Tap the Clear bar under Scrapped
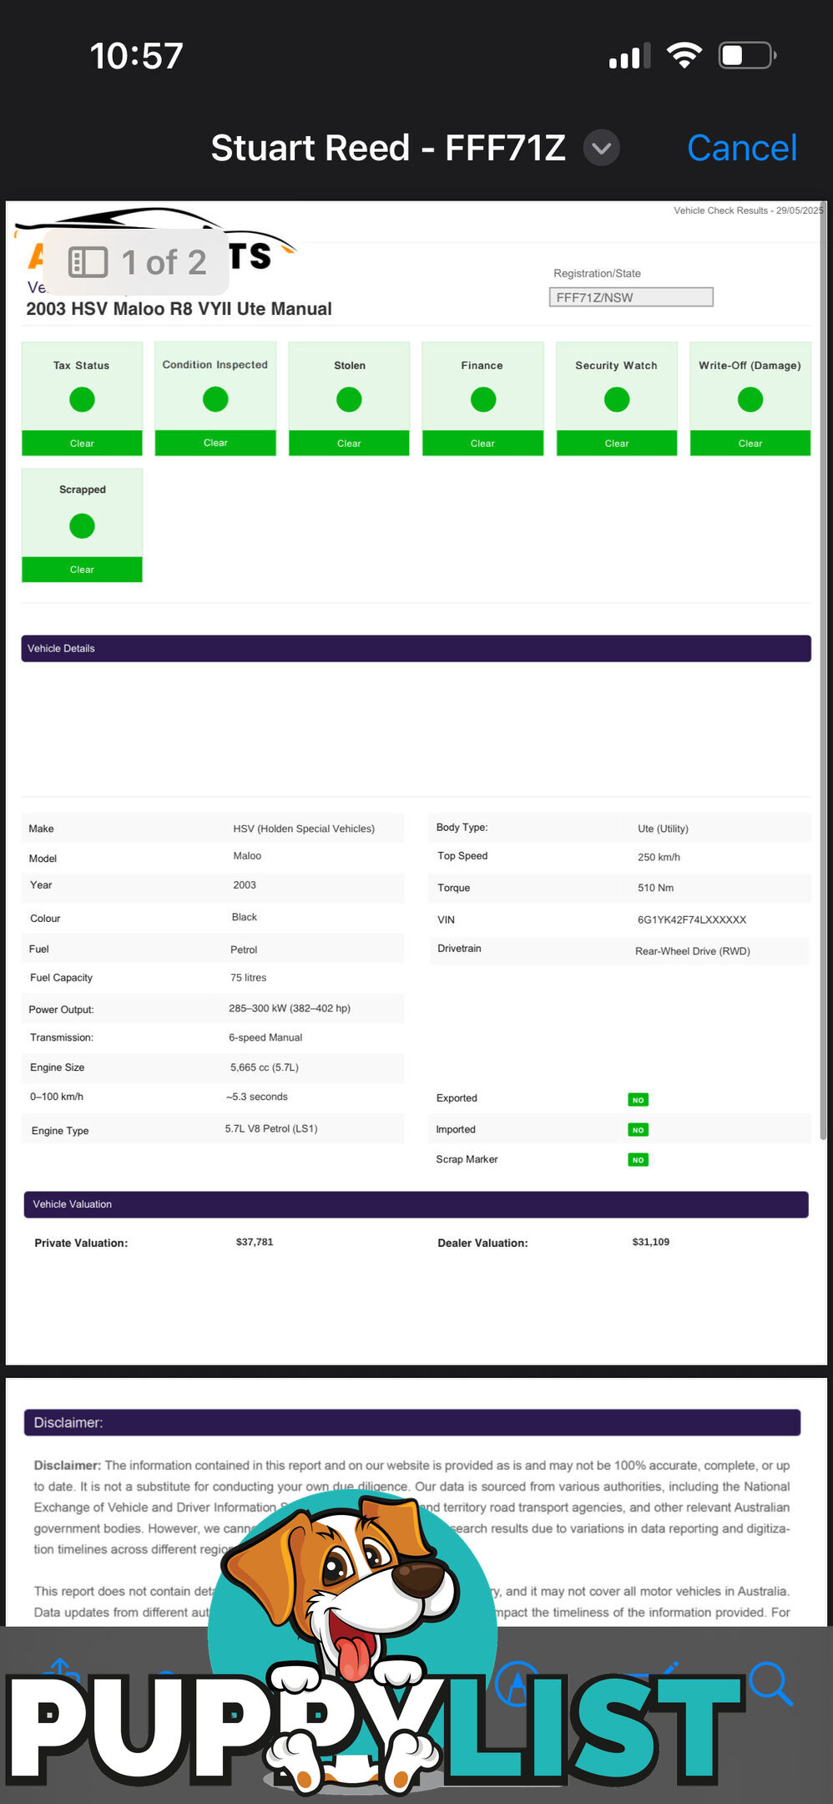This screenshot has width=833, height=1804. 82,570
